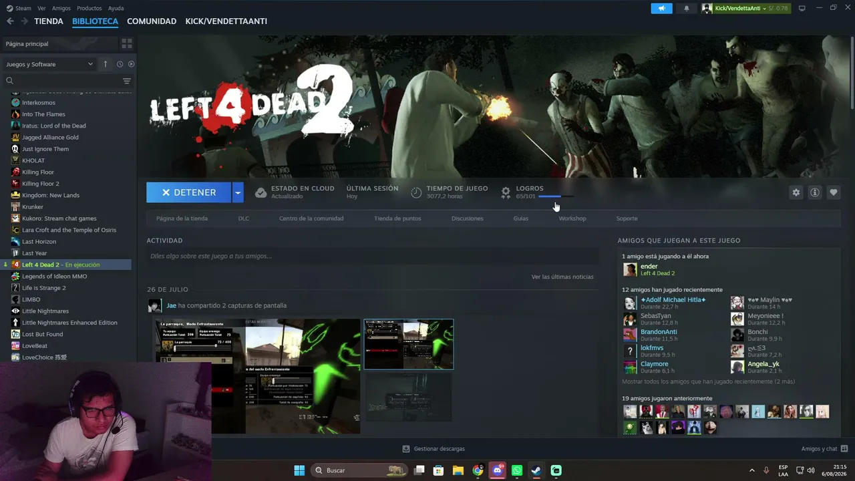Screen dimensions: 855x481
Task: Select Killing Floor in the library list
Action: pos(38,172)
